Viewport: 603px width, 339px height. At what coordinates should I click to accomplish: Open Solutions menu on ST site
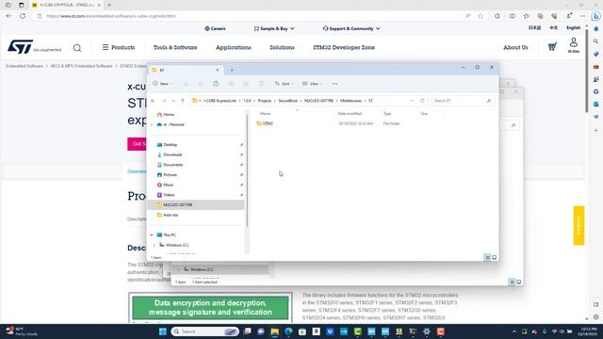coord(282,47)
